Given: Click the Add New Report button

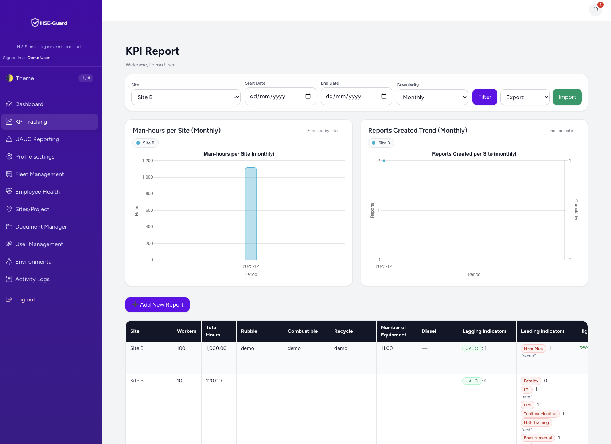Looking at the screenshot, I should pos(157,305).
